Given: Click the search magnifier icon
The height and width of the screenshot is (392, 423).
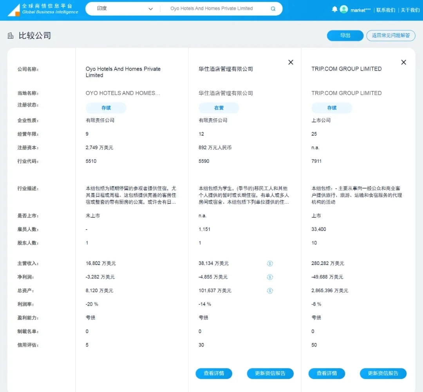Looking at the screenshot, I should pyautogui.click(x=273, y=9).
